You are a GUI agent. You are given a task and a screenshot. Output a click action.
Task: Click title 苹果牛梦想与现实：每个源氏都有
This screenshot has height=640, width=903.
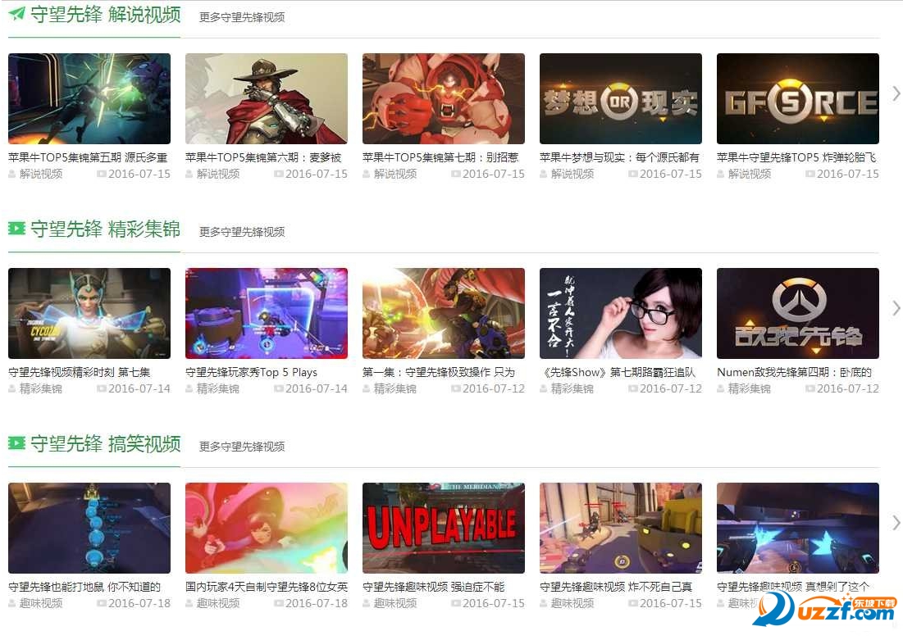pyautogui.click(x=619, y=157)
